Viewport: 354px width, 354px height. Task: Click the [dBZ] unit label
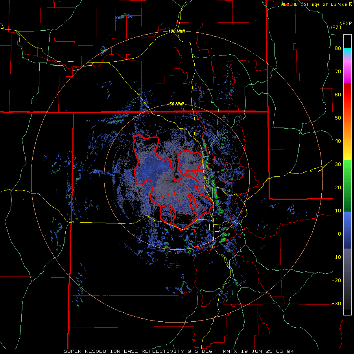[334, 27]
